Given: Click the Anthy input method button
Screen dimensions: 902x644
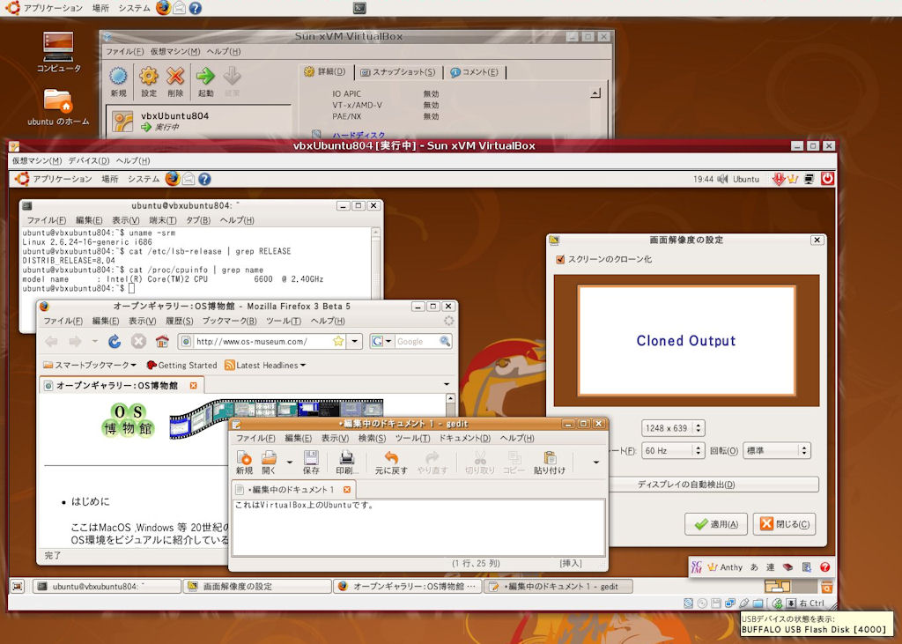Looking at the screenshot, I should click(725, 566).
